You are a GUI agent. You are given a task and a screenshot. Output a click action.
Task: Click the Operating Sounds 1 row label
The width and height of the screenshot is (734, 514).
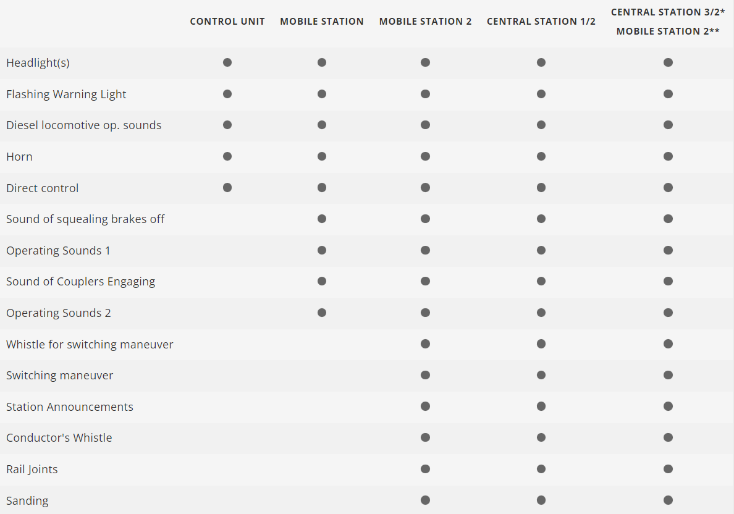tap(58, 251)
